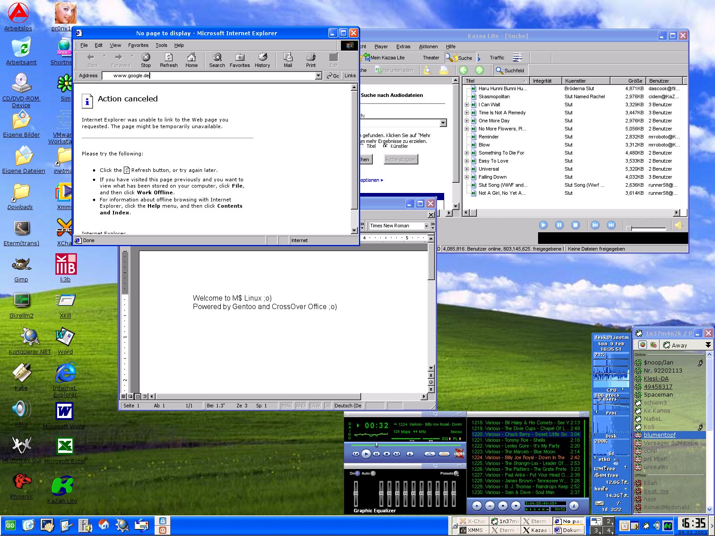The width and height of the screenshot is (715, 536).
Task: Expand the 'I Can Wait' result row
Action: coord(467,105)
